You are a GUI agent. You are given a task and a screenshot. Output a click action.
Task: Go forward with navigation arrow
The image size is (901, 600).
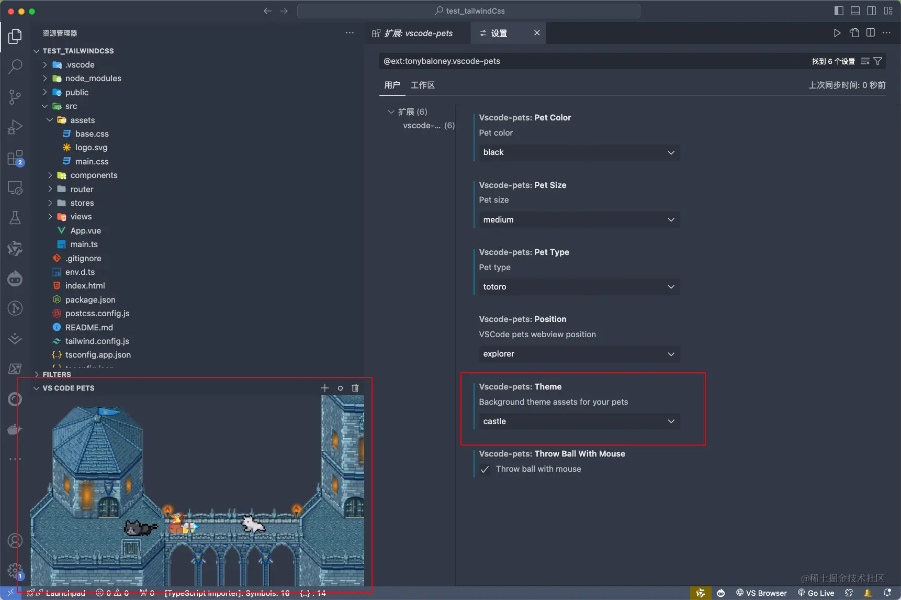[x=284, y=11]
